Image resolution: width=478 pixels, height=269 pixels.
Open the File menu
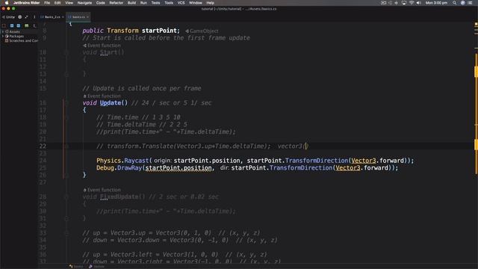pos(47,3)
